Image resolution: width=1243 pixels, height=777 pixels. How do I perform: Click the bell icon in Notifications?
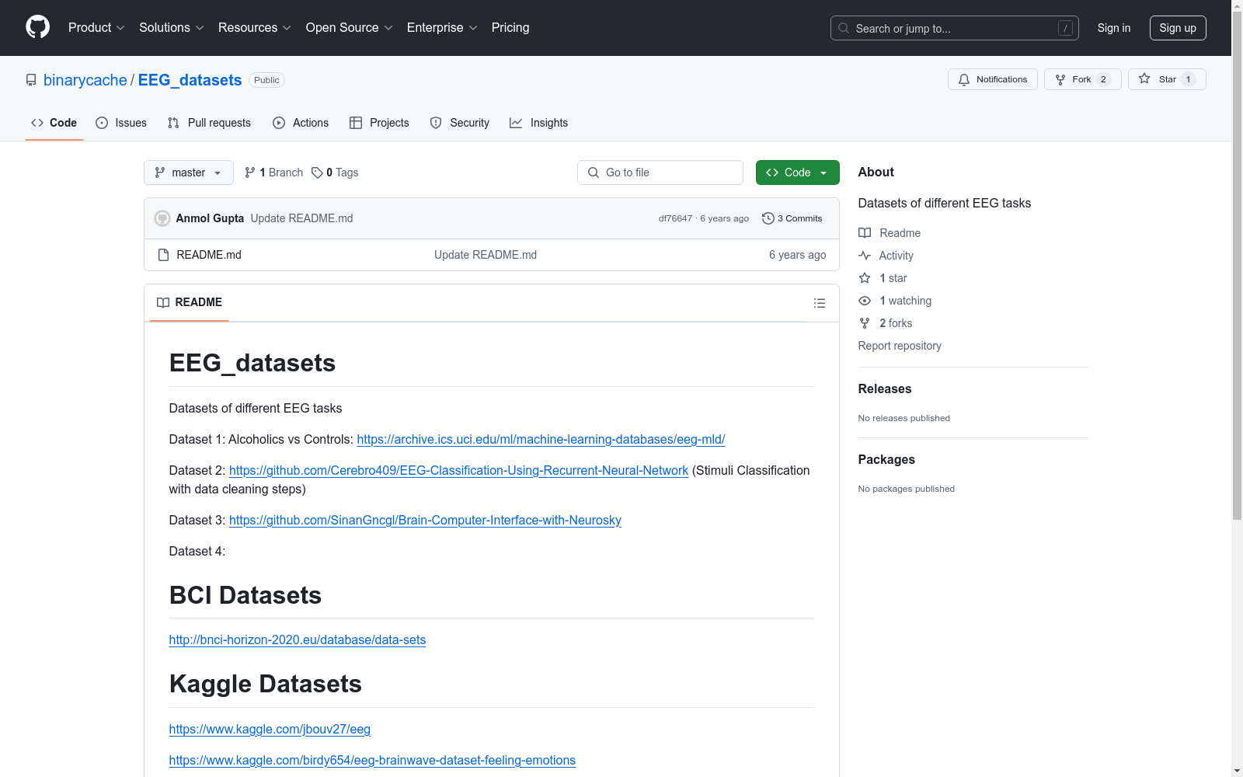pos(964,79)
